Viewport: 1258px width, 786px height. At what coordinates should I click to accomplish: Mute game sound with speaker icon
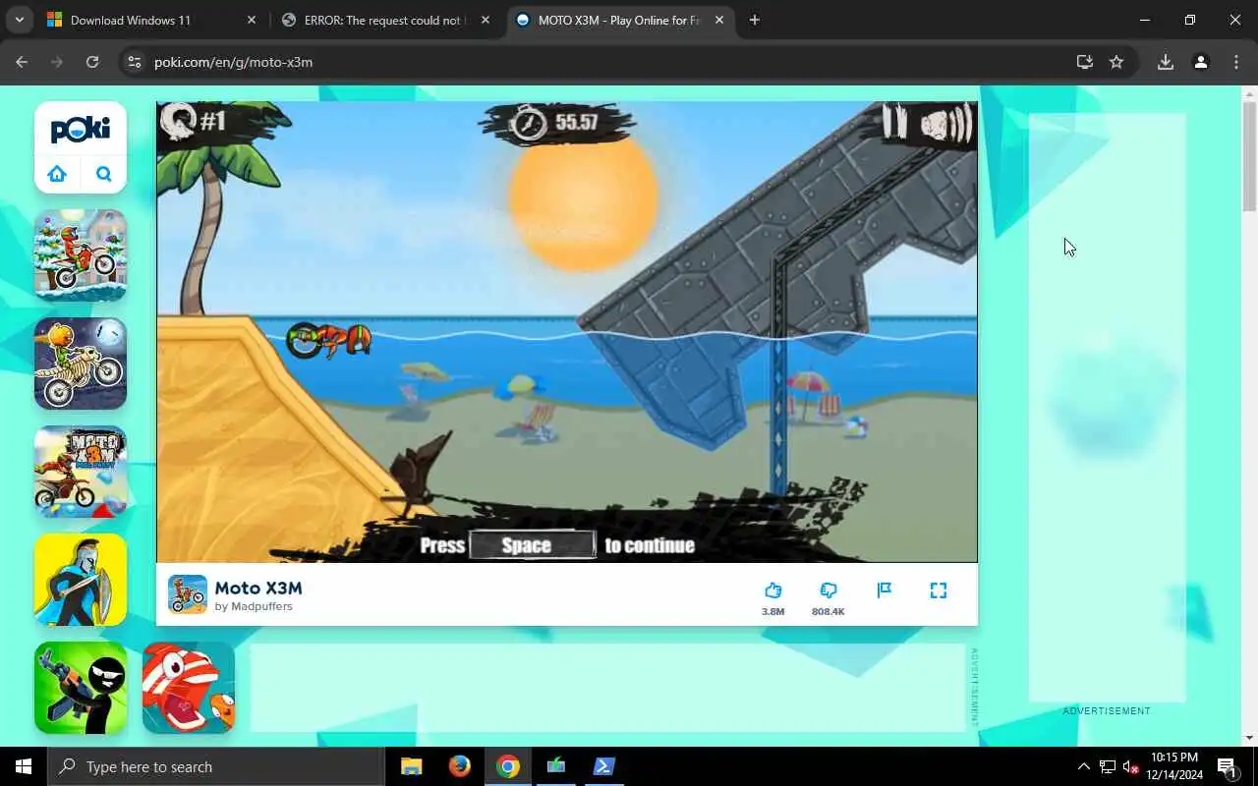(x=945, y=124)
